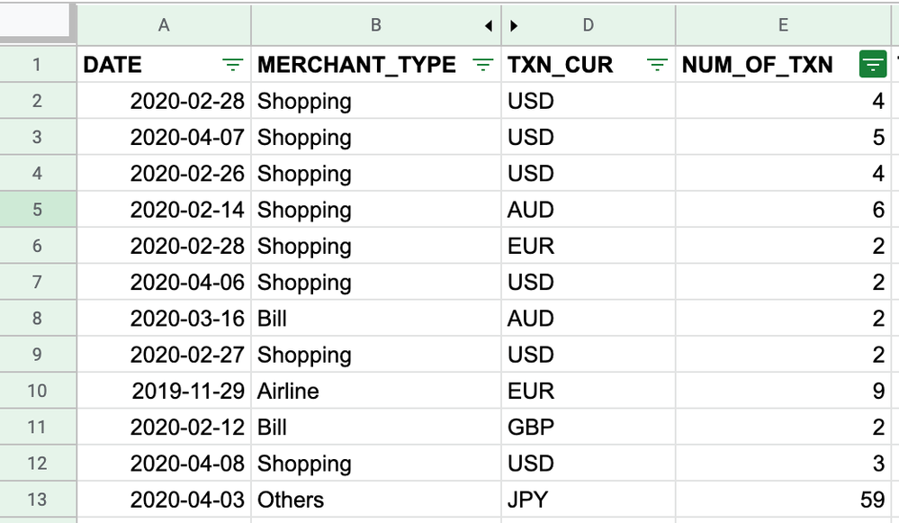This screenshot has height=523, width=899.
Task: Select the Others merchant type cell
Action: (x=375, y=500)
